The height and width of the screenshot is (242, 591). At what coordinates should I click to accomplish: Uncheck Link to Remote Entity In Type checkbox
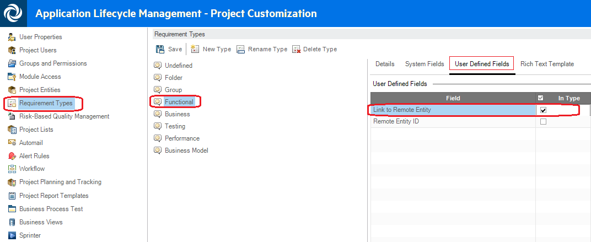point(543,110)
